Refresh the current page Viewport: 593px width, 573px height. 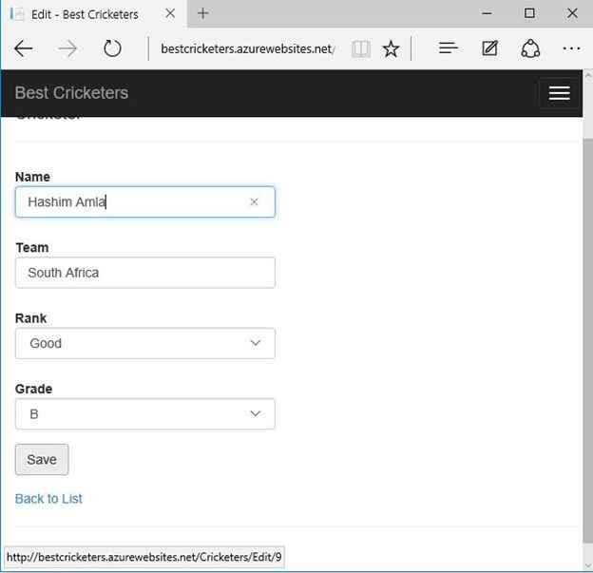[x=112, y=48]
